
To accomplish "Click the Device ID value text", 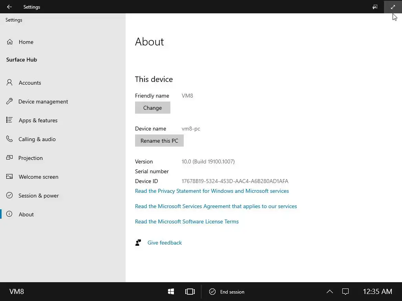I will click(235, 181).
